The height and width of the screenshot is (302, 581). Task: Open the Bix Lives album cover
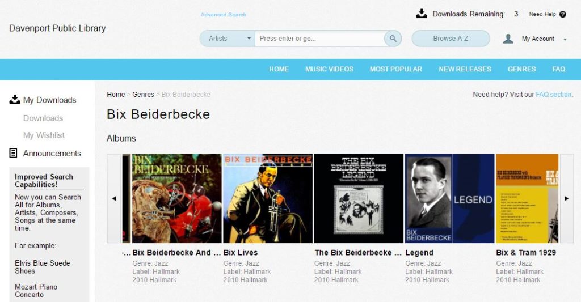pos(268,198)
